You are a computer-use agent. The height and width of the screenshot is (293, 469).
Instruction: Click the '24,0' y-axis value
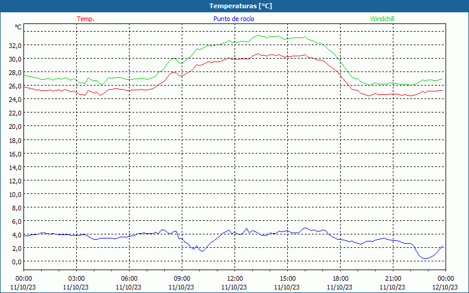(x=16, y=100)
